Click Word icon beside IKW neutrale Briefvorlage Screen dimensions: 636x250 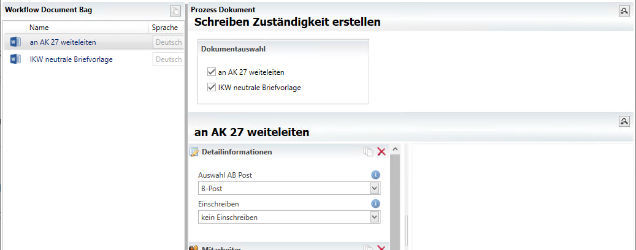point(15,59)
